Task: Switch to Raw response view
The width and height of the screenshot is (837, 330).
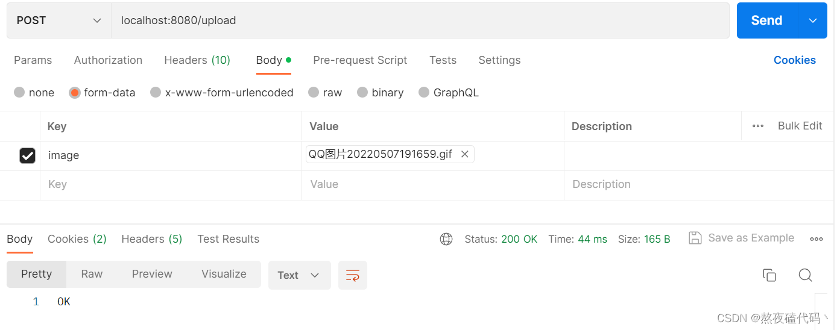Action: pos(92,274)
